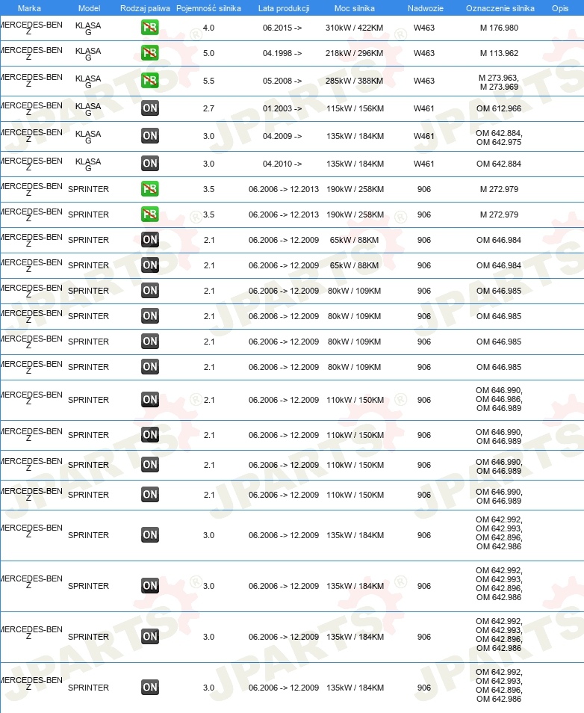Click KLASA G model in the 5.0 row
The image size is (584, 713).
click(88, 54)
